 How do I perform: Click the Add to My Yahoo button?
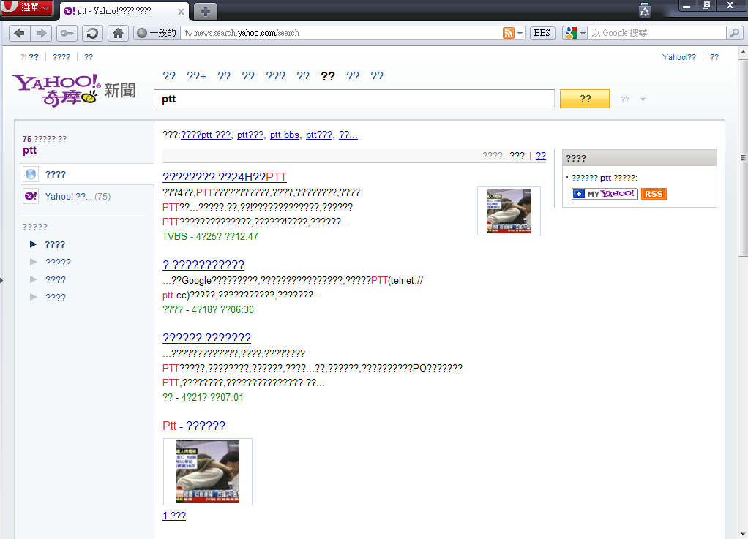click(x=605, y=194)
